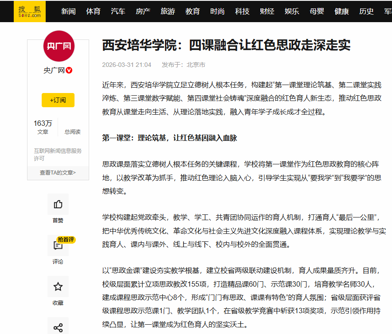Click the 抢首评 yellow badge
The image size is (392, 334).
pyautogui.click(x=66, y=240)
